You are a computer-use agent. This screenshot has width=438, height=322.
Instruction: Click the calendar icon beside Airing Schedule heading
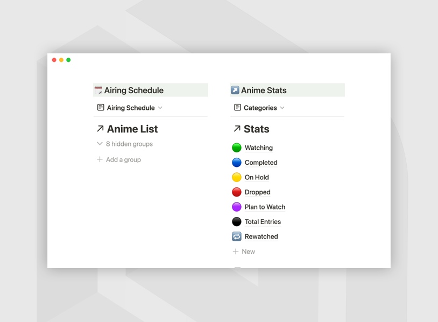click(98, 90)
